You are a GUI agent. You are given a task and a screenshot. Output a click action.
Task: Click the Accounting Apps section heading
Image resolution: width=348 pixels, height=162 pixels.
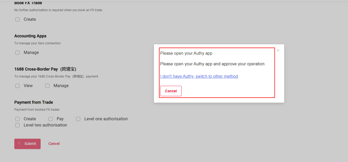30,36
